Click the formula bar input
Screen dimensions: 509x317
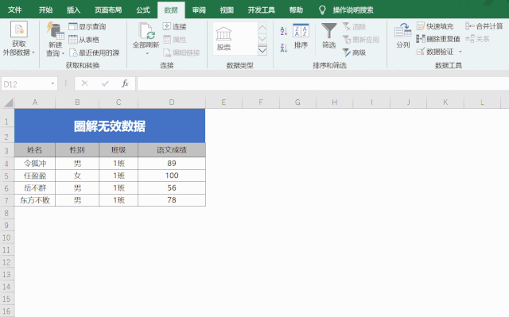point(323,83)
